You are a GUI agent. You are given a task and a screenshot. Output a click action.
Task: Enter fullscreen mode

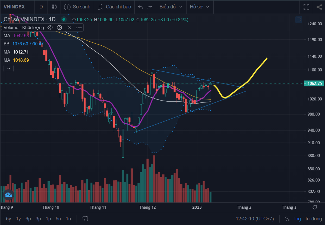(x=306, y=7)
